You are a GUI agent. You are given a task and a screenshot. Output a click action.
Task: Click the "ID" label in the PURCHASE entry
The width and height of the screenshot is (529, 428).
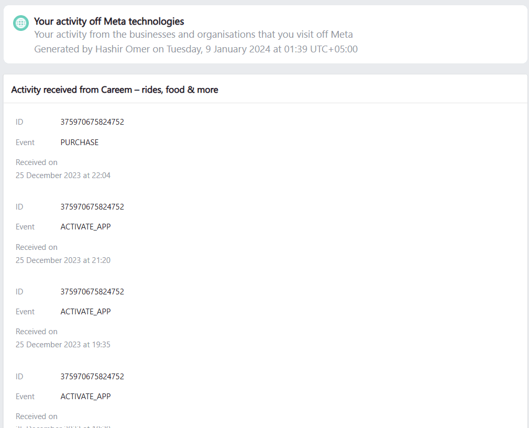(19, 122)
